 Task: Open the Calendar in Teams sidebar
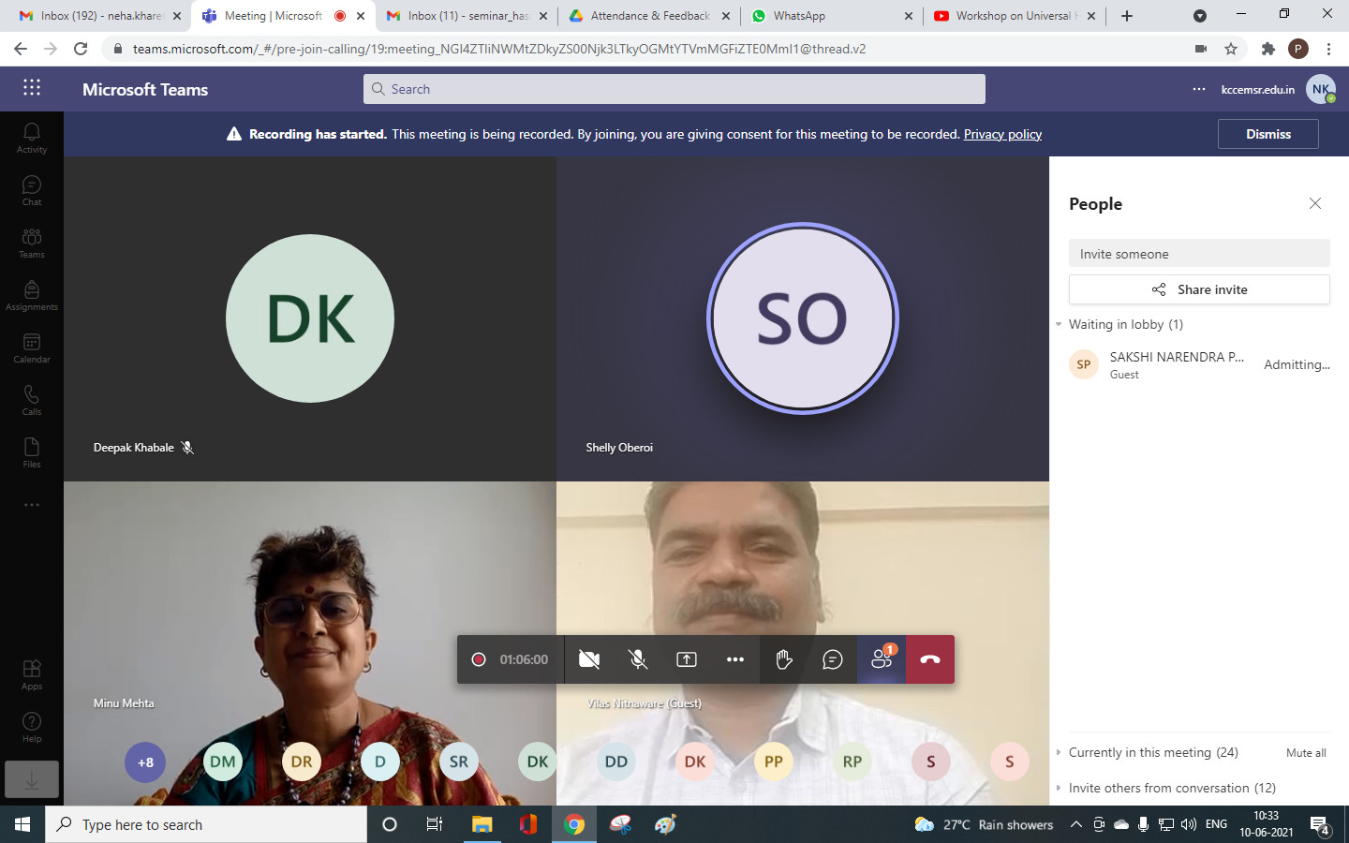(x=31, y=348)
